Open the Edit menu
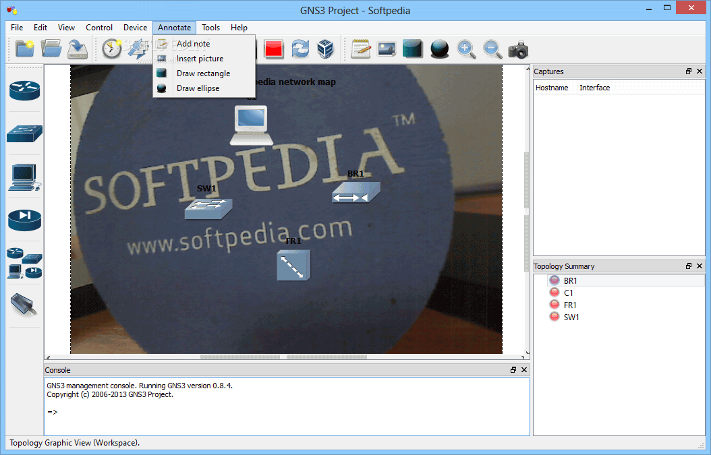The width and height of the screenshot is (711, 455). point(40,28)
